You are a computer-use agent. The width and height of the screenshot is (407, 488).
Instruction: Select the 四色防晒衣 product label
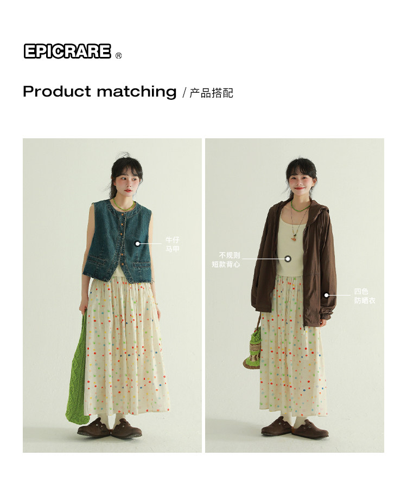364,296
